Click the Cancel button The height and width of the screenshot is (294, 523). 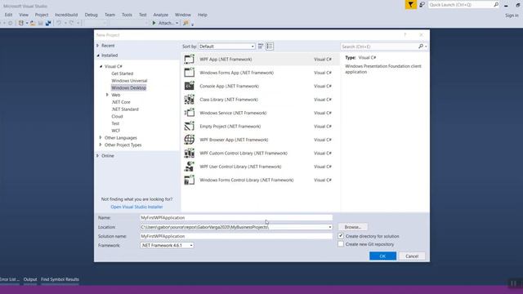coord(412,256)
